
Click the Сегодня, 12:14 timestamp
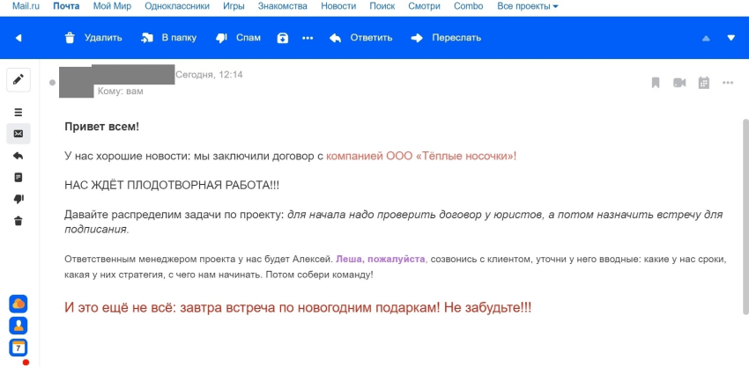coord(209,75)
